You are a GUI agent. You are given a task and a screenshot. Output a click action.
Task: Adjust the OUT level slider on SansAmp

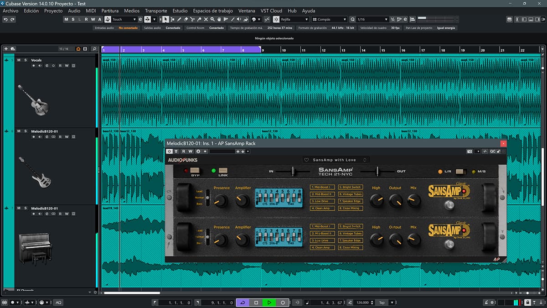[x=377, y=171]
